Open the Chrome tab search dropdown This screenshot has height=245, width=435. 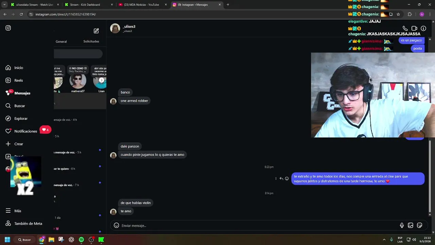click(x=4, y=5)
